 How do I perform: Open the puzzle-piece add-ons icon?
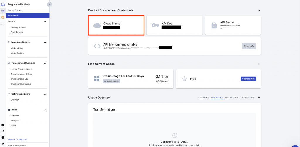pyautogui.click(x=3, y=125)
